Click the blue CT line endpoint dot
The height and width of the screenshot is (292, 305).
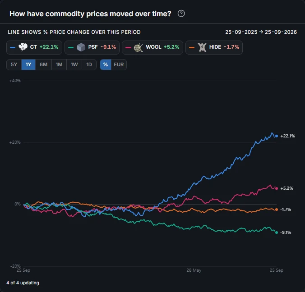[277, 136]
